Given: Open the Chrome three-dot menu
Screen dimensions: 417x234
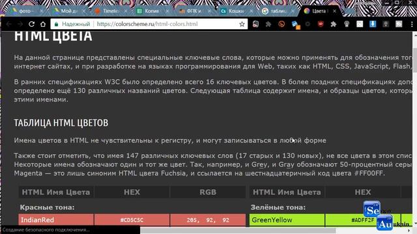Looking at the screenshot, I should pos(412,24).
